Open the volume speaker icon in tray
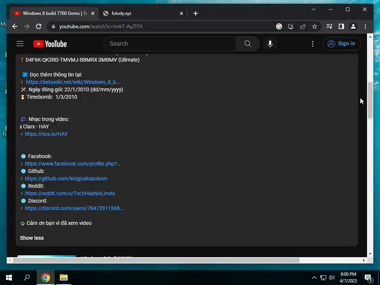Image resolution: width=380 pixels, height=285 pixels. click(332, 278)
